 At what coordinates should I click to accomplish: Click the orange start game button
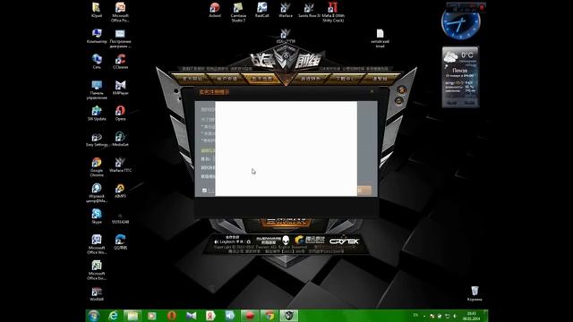click(286, 221)
